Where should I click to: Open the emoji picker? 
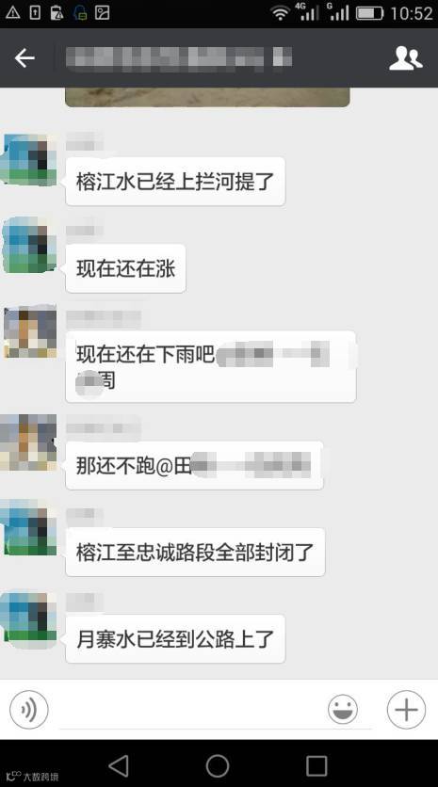tap(343, 710)
